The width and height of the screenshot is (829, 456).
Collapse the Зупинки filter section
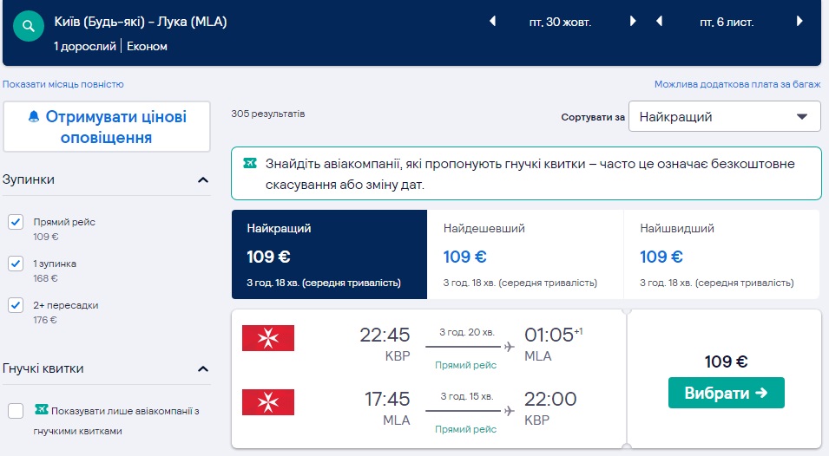(203, 180)
